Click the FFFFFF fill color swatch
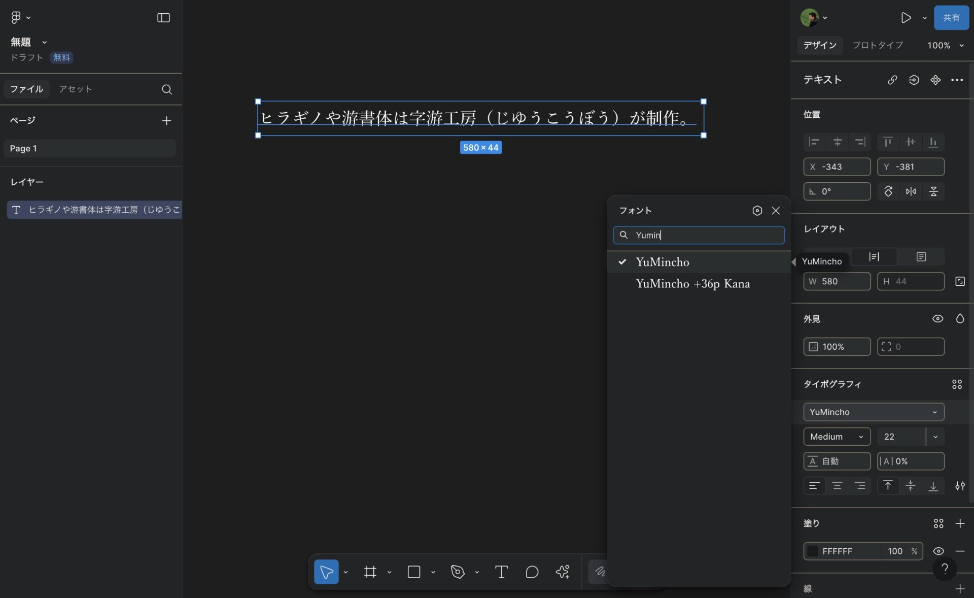974x598 pixels. [x=813, y=551]
